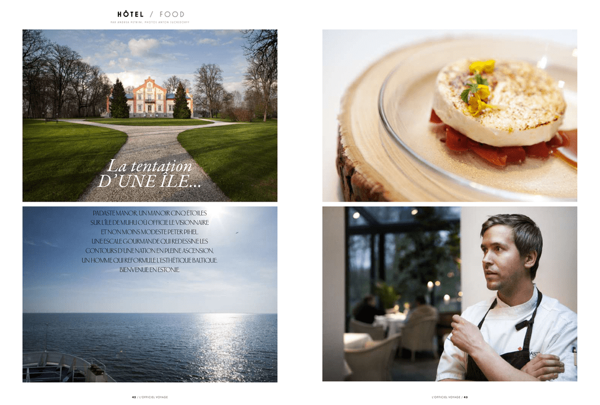Click the 'La tentation d'une île' title
600x405 pixels.
tap(149, 174)
